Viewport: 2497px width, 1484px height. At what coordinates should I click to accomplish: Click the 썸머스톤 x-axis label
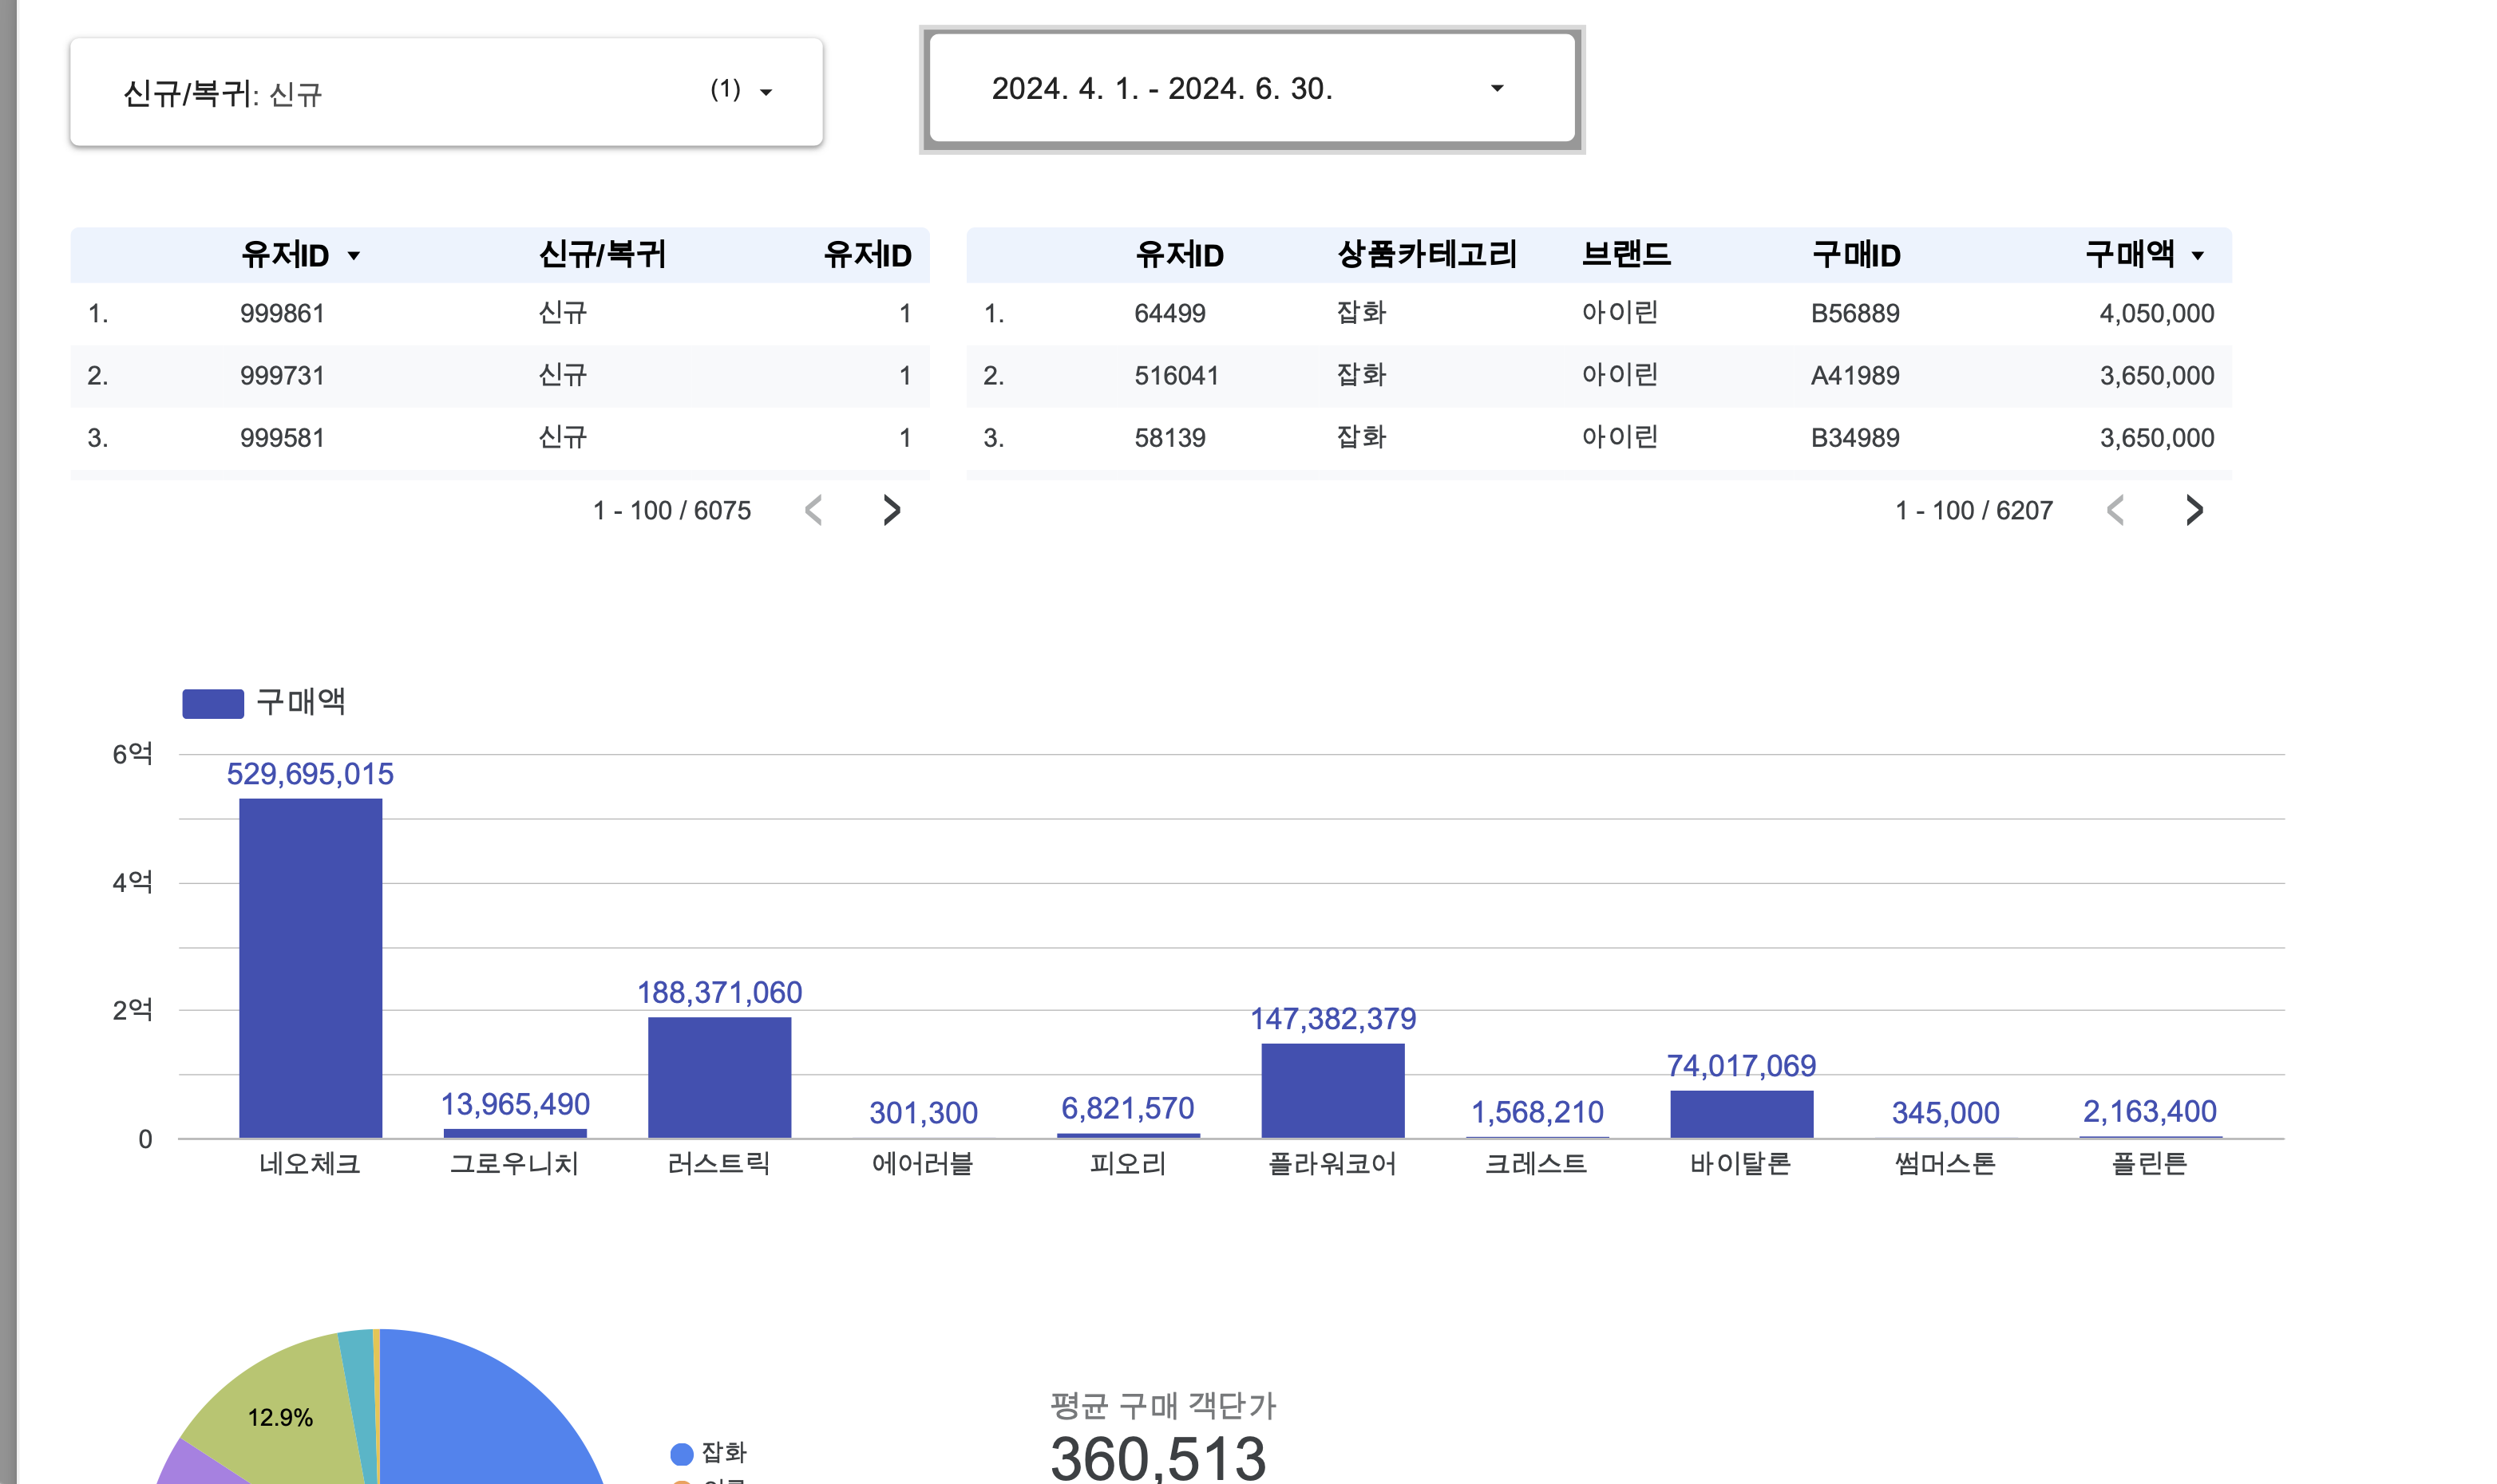click(1945, 1164)
